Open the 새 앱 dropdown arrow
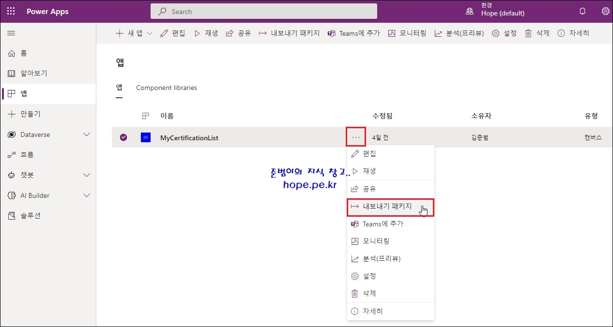The width and height of the screenshot is (613, 327). pos(149,33)
